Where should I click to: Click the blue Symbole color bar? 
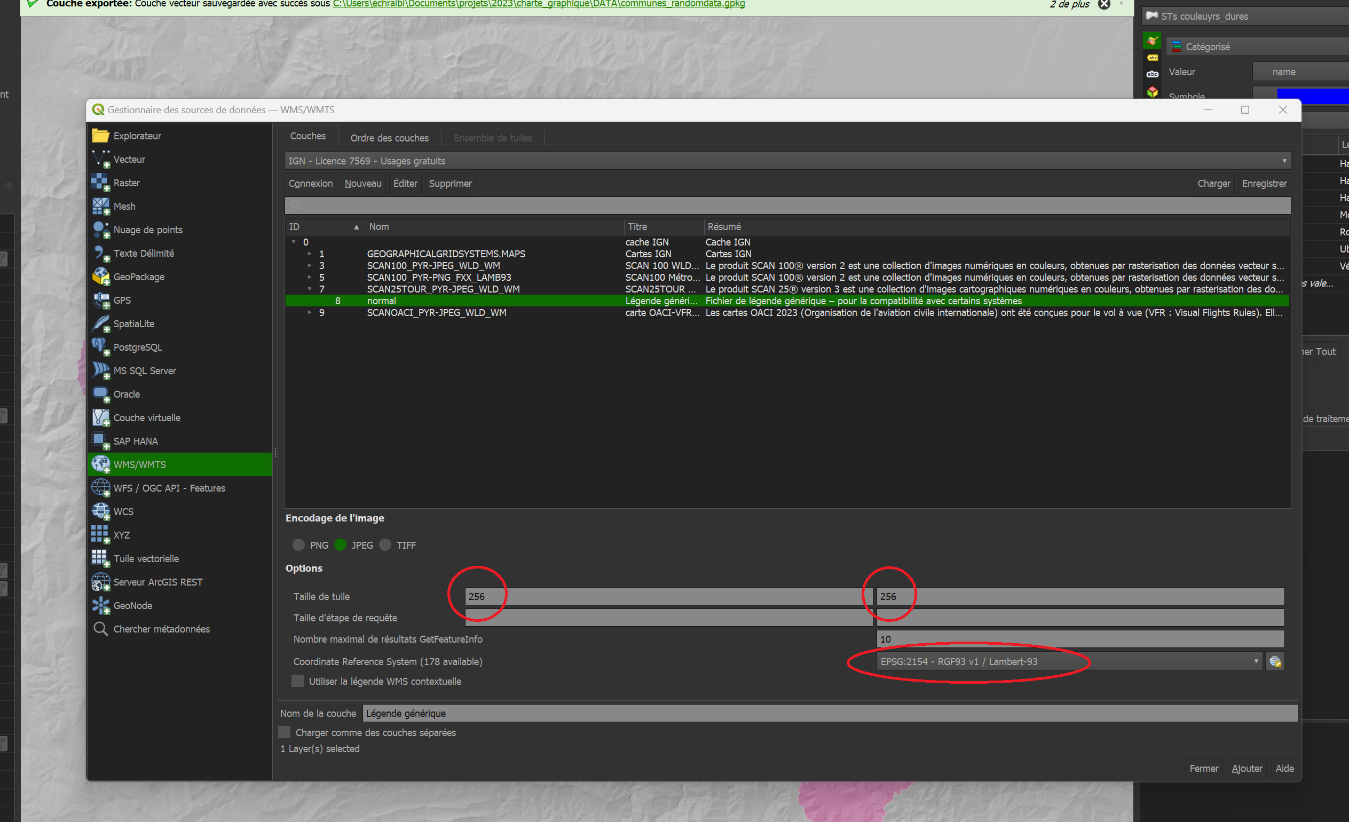coord(1313,96)
